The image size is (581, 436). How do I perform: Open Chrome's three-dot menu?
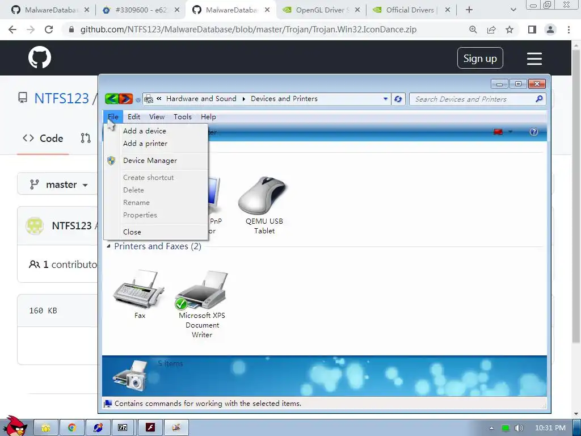coord(569,30)
